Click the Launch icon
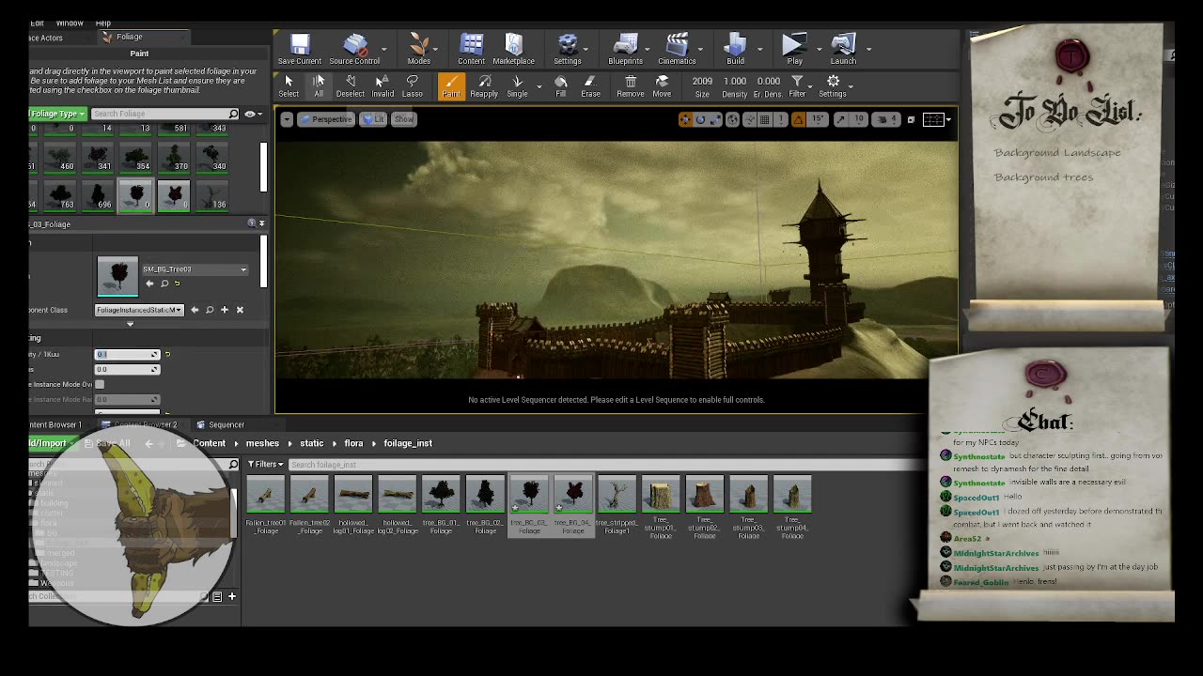The height and width of the screenshot is (676, 1203). (x=843, y=49)
